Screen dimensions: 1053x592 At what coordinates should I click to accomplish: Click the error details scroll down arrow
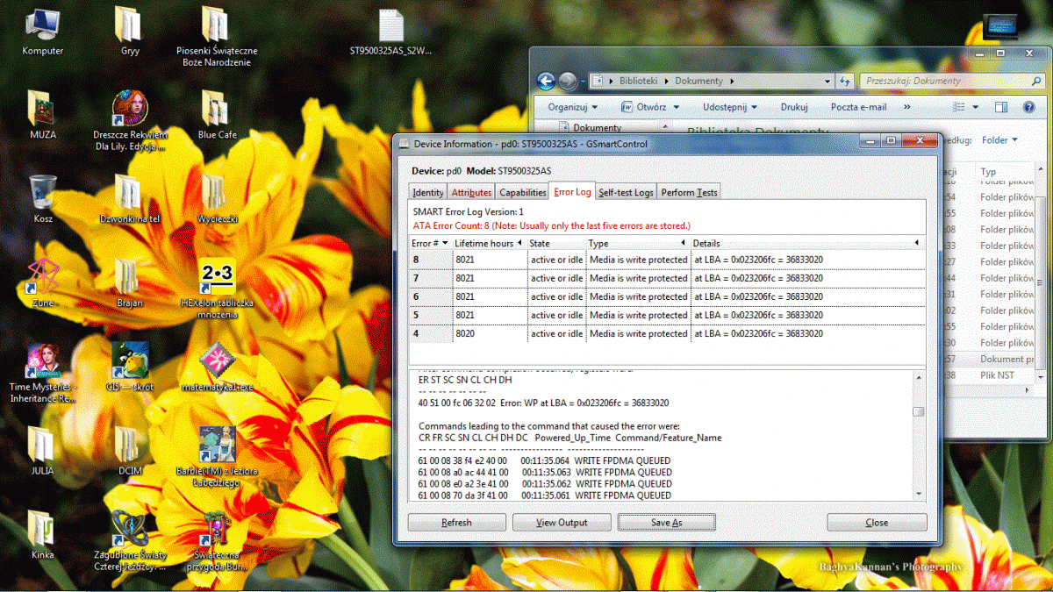click(918, 495)
